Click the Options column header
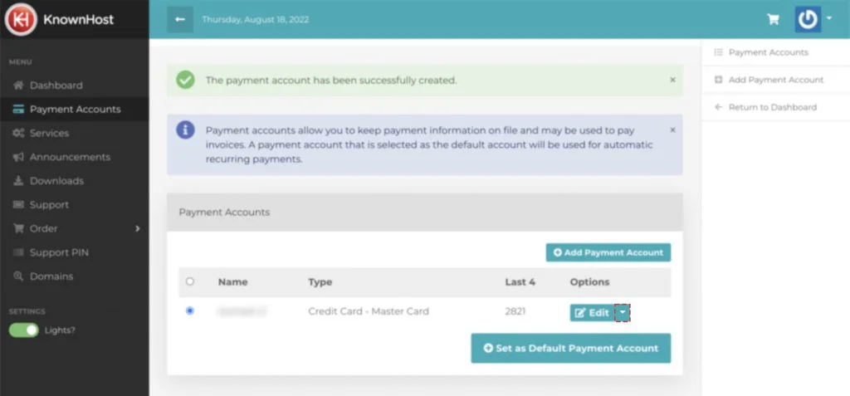Screen dimensions: 850x396 590,282
